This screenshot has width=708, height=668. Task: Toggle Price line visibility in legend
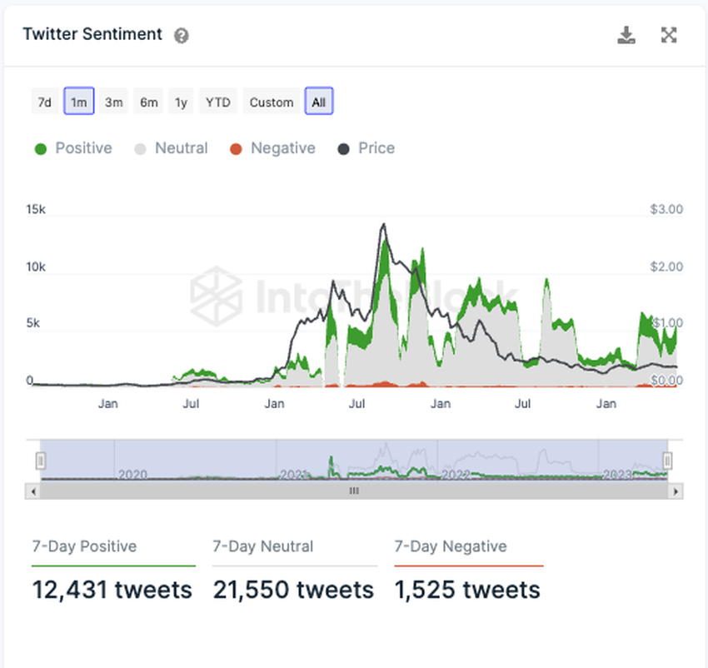(x=374, y=148)
